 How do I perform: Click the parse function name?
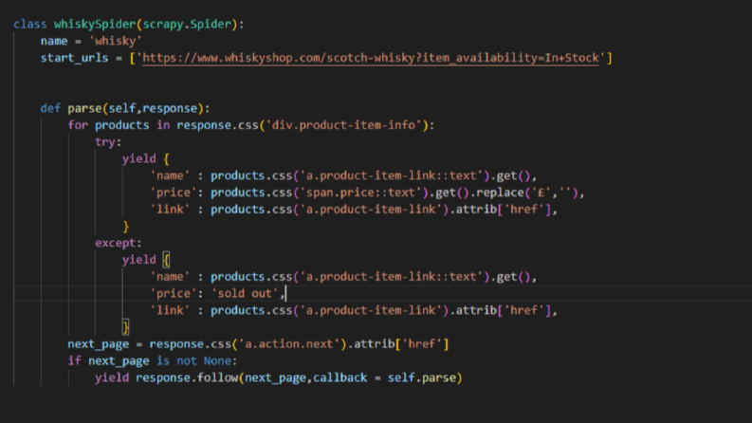(84, 108)
